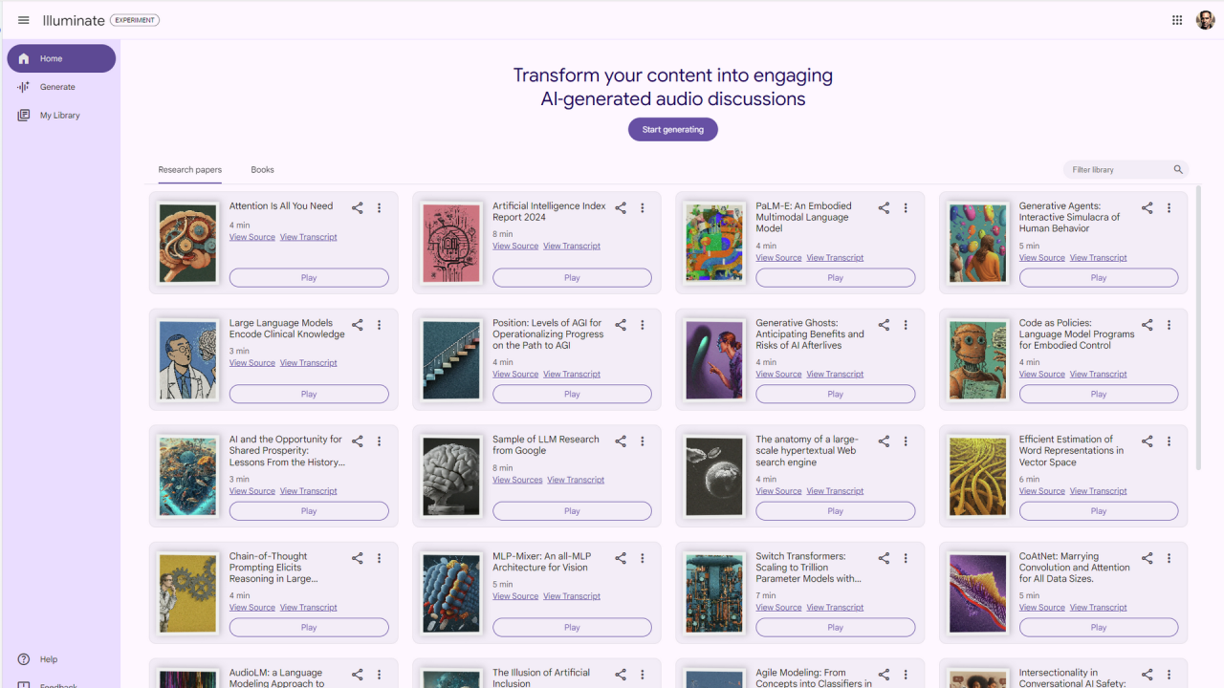Share the AudioLM paper

click(358, 675)
